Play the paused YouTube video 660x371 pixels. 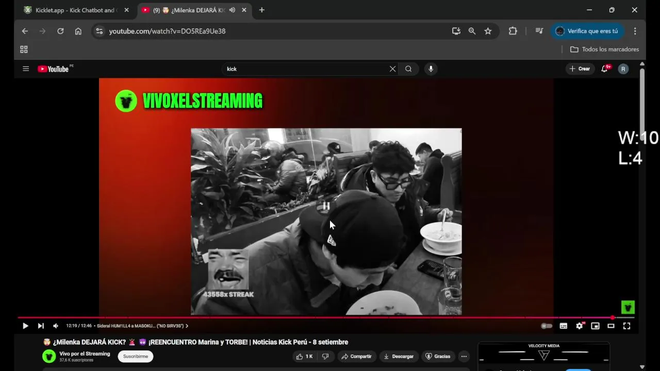25,326
